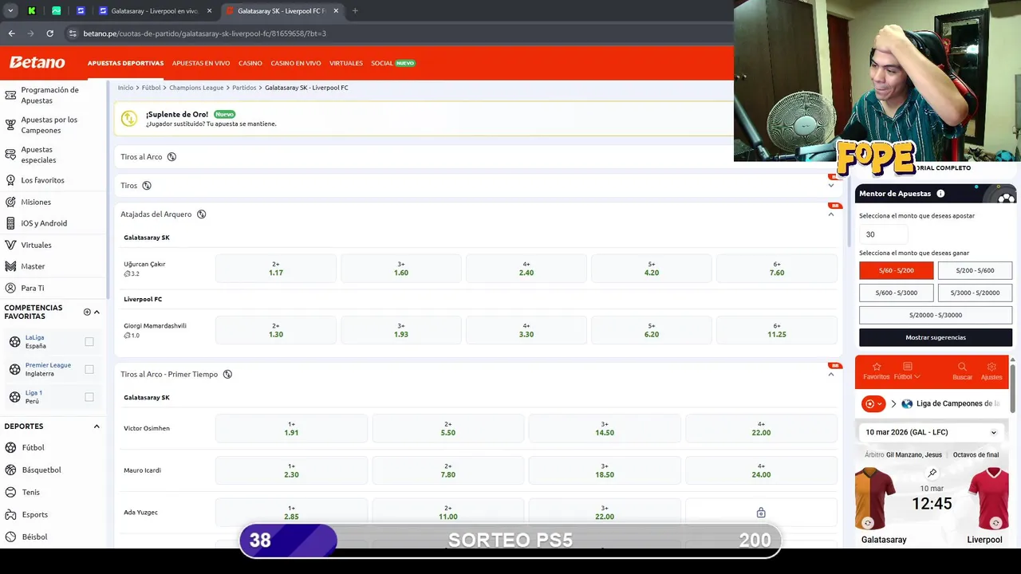The height and width of the screenshot is (574, 1021).
Task: Open the 10 mar 2026 (GAL - LFC) dropdown
Action: (932, 432)
